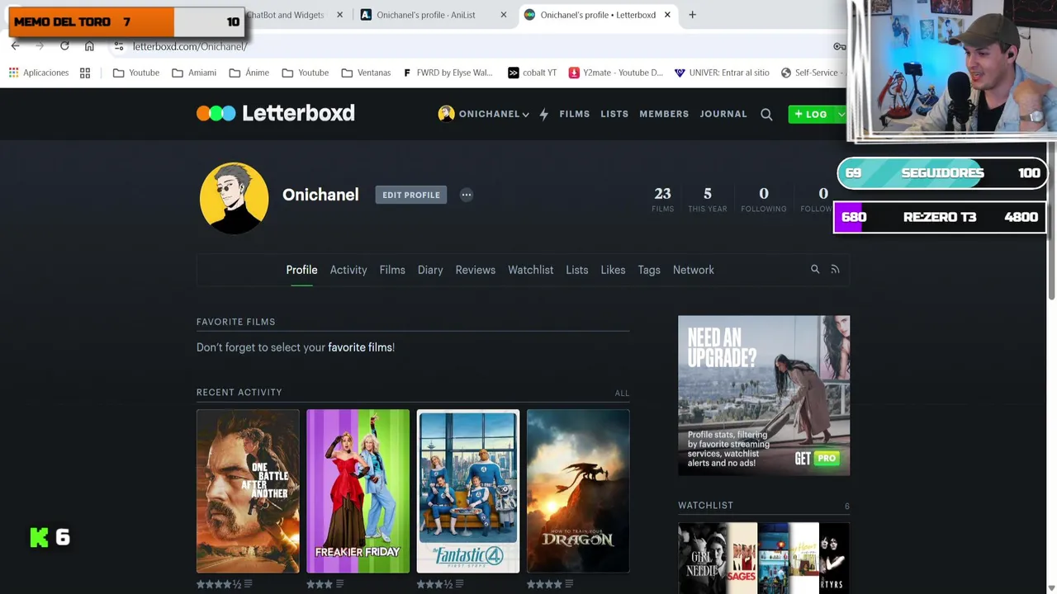1057x594 pixels.
Task: Click the 5 THIS YEAR statistic
Action: (708, 199)
